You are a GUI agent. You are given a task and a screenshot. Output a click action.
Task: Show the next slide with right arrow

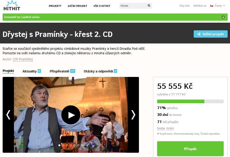click(133, 115)
